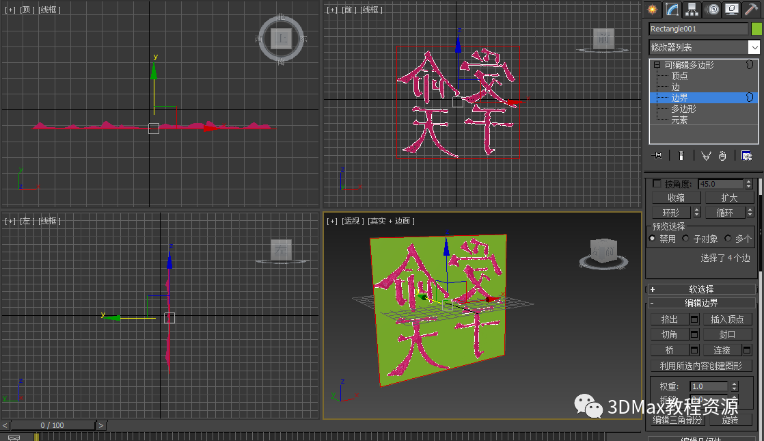The height and width of the screenshot is (441, 764).
Task: Click 利用所选内容创建图形 button
Action: (701, 366)
